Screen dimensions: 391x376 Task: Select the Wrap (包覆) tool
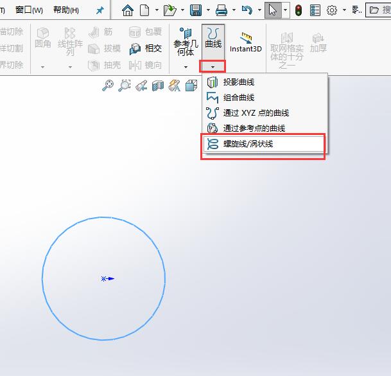click(145, 32)
